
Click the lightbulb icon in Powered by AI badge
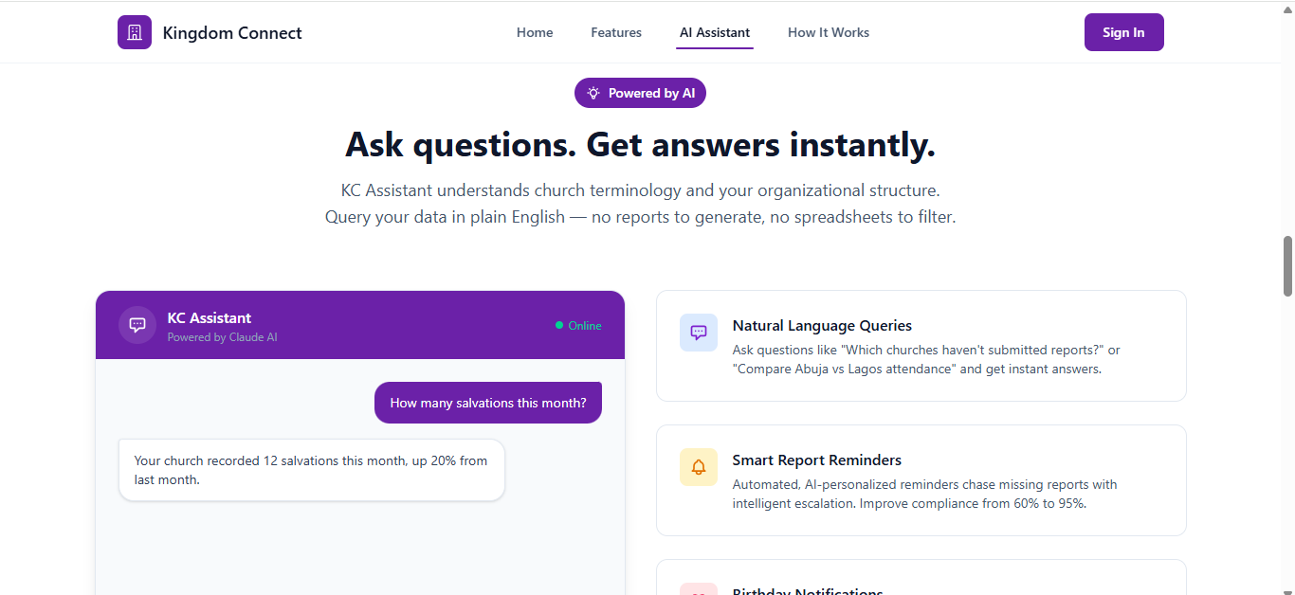593,93
